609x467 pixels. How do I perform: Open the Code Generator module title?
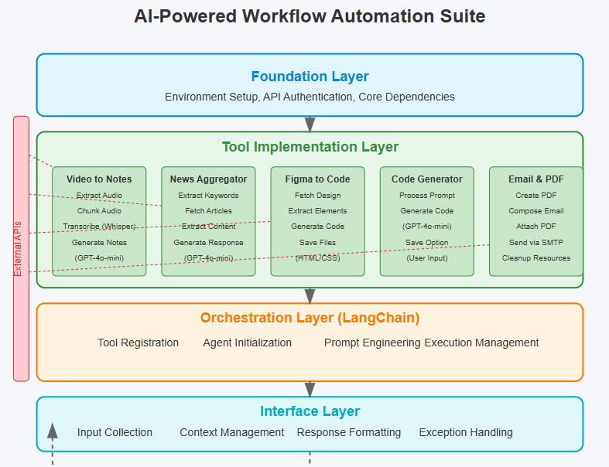[x=426, y=179]
